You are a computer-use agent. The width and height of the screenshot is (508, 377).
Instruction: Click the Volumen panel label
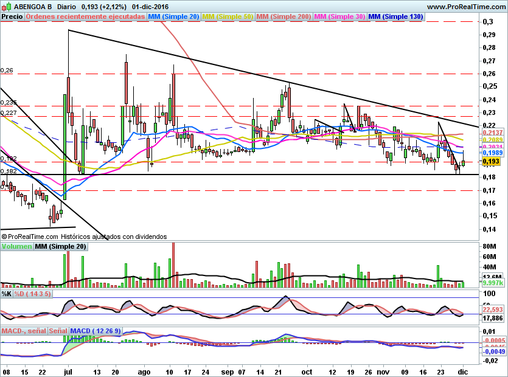click(16, 246)
